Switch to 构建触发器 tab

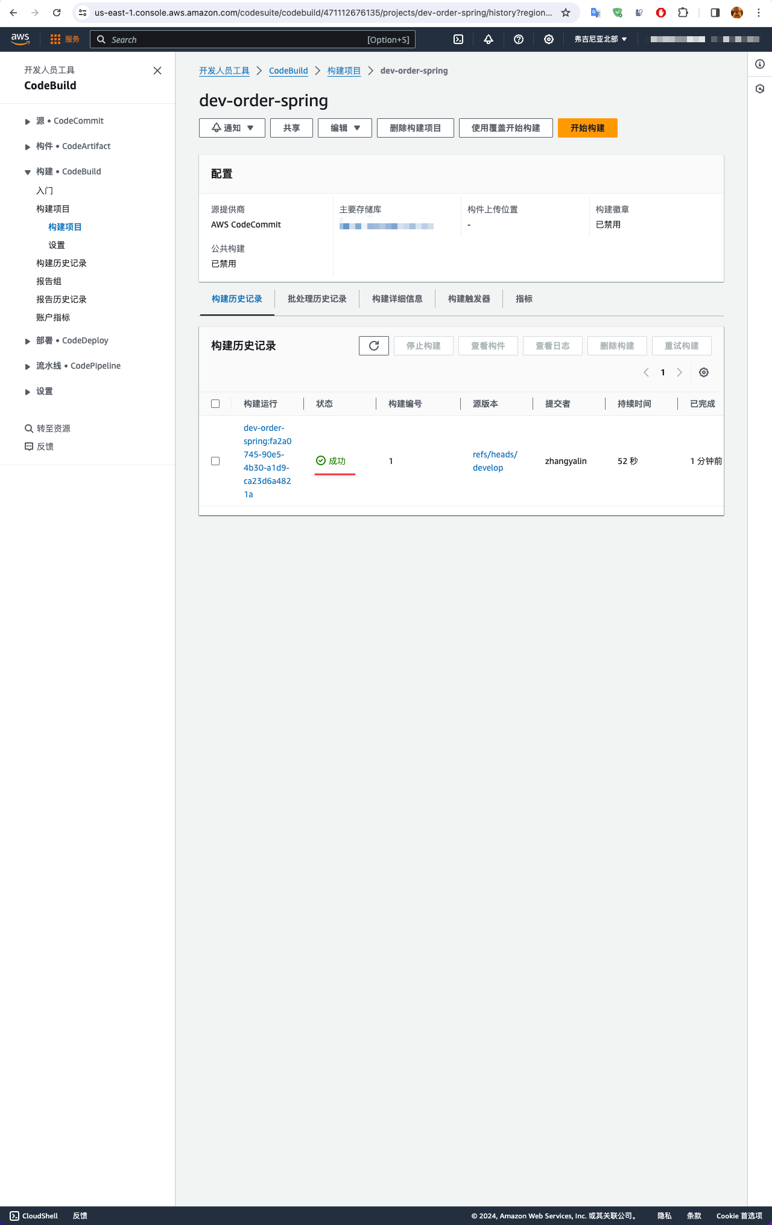click(469, 299)
